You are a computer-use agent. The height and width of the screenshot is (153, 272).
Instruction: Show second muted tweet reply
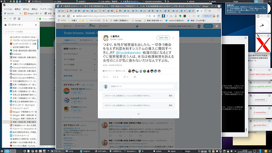pyautogui.click(x=171, y=105)
